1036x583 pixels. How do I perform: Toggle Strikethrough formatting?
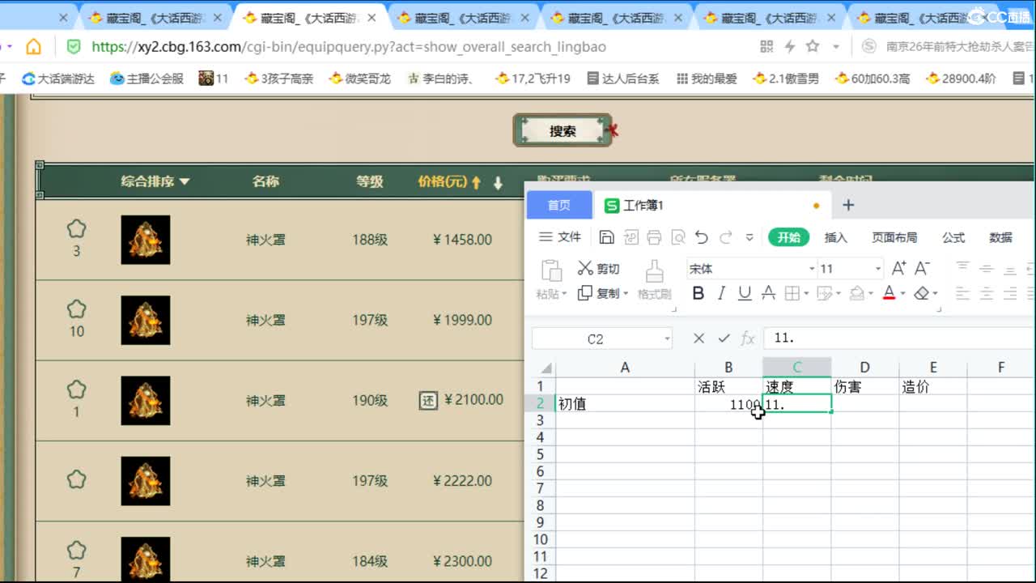769,293
